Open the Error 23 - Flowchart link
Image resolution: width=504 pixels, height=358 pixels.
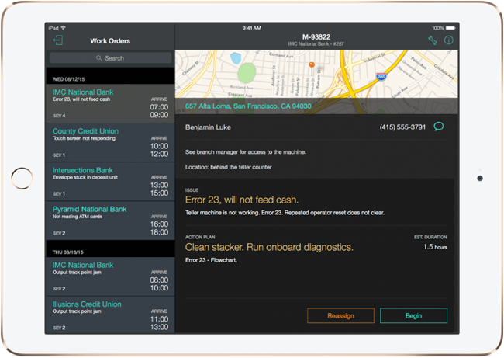tap(211, 260)
